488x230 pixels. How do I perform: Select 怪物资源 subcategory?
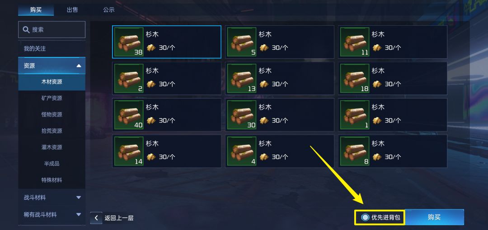[52, 114]
